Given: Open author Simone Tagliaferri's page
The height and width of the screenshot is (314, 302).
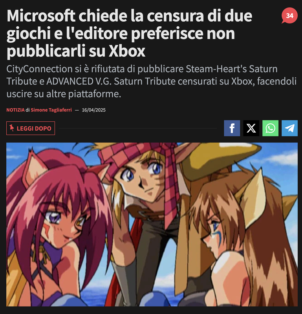Looking at the screenshot, I should (51, 110).
